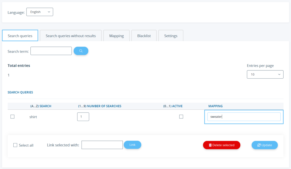Check the Select all checkbox

pyautogui.click(x=15, y=145)
